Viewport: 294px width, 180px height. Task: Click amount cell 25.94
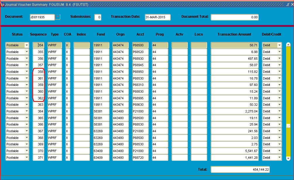click(x=235, y=124)
